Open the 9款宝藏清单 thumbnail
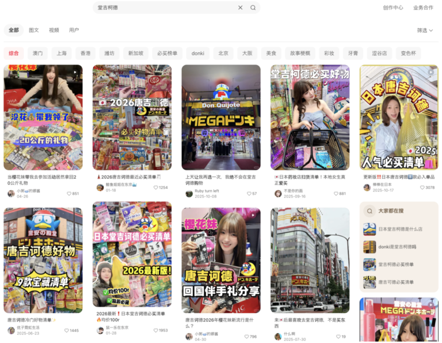442x343 pixels. [43, 261]
